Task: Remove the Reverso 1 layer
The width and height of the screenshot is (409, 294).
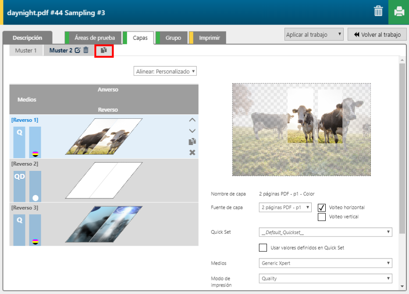Action: pos(192,152)
